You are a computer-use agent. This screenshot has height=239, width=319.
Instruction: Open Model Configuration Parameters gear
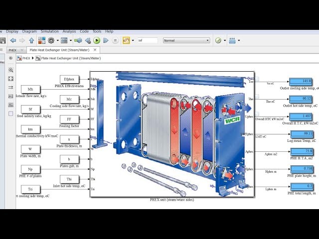(51, 40)
